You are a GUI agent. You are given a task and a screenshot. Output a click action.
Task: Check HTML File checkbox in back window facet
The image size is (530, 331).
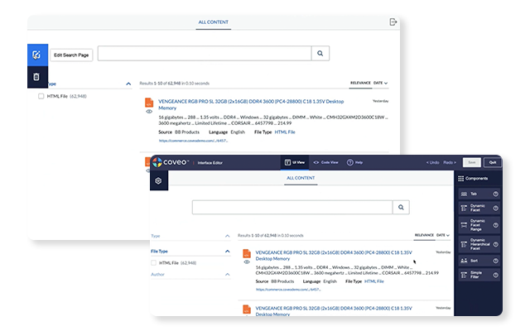click(41, 96)
